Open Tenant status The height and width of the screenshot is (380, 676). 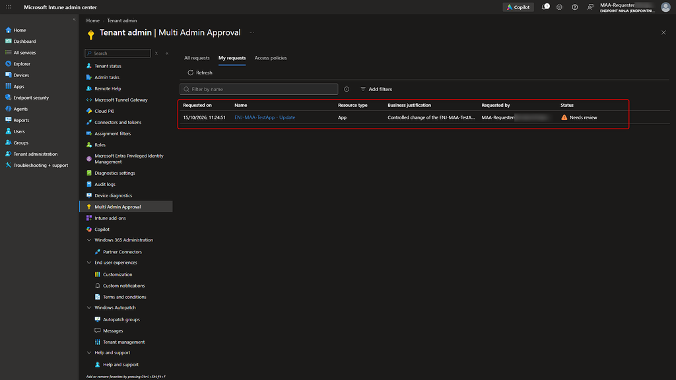108,66
